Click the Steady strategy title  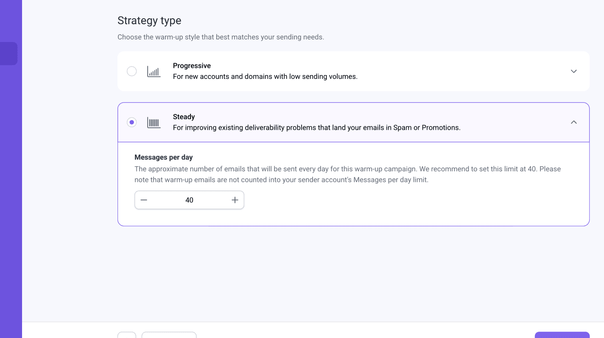click(x=184, y=117)
